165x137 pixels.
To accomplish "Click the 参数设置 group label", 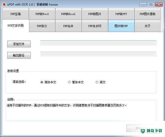I will click(x=13, y=71).
